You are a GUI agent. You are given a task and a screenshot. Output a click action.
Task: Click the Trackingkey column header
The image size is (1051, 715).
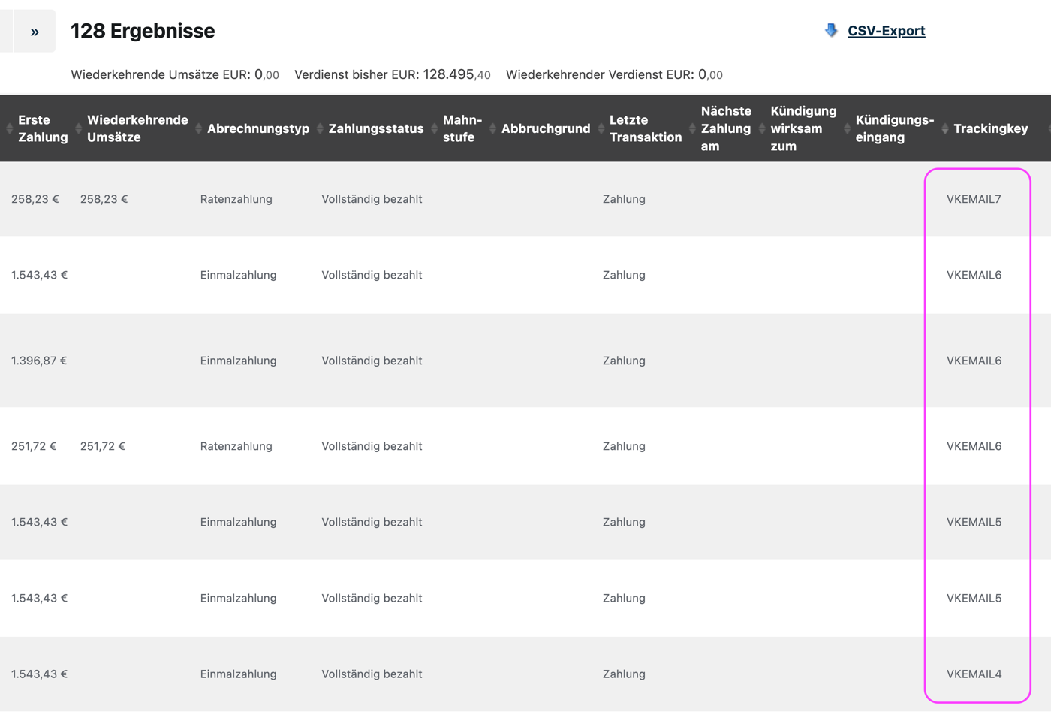[990, 128]
